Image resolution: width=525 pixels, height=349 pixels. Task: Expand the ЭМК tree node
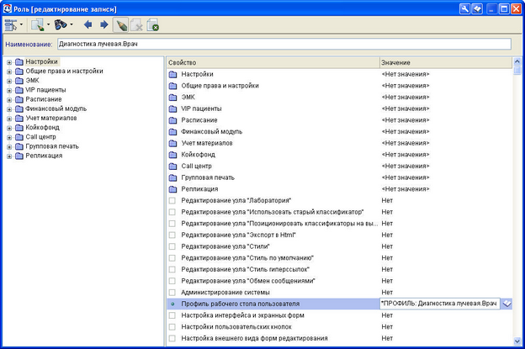point(9,81)
